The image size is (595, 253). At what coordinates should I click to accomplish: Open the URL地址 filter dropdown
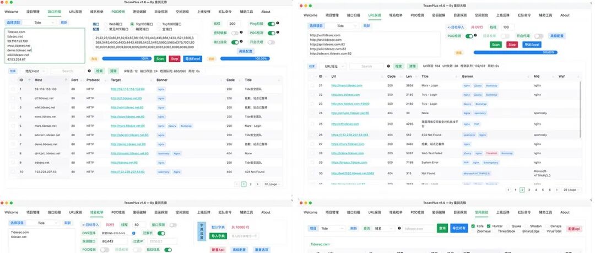coord(333,66)
